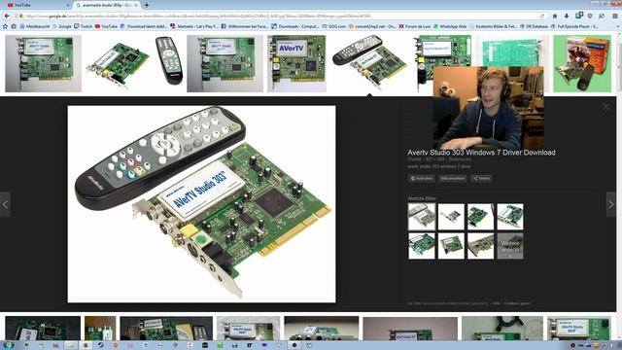The width and height of the screenshot is (622, 350).
Task: Click the Teilen share button
Action: coord(481,179)
